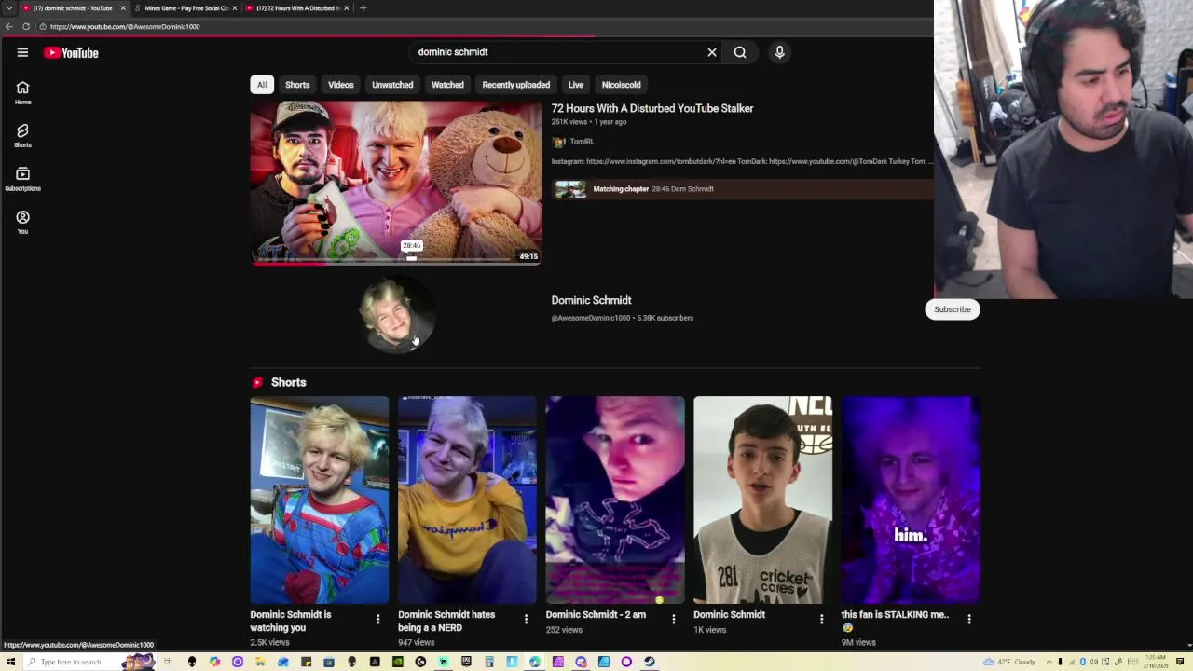Open short Dominic Schmidt is watching you
Screen dimensions: 1193x671
tap(320, 500)
